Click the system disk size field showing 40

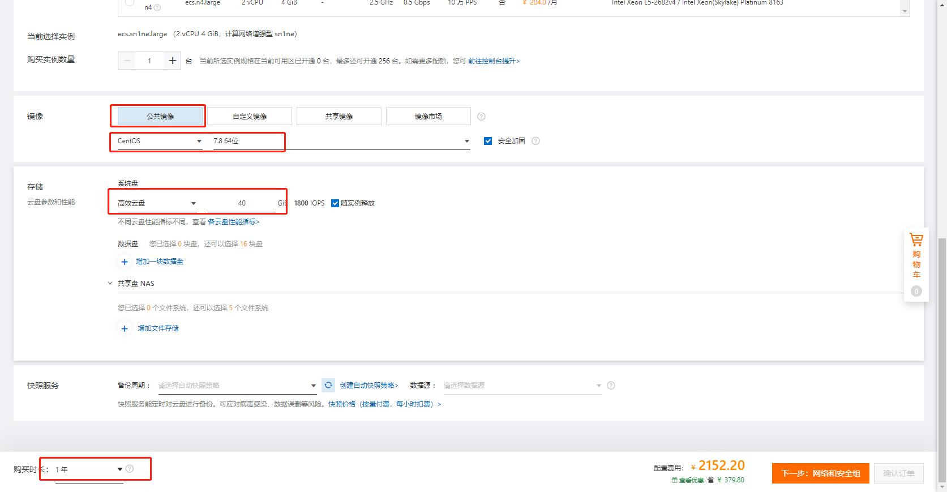[x=242, y=203]
